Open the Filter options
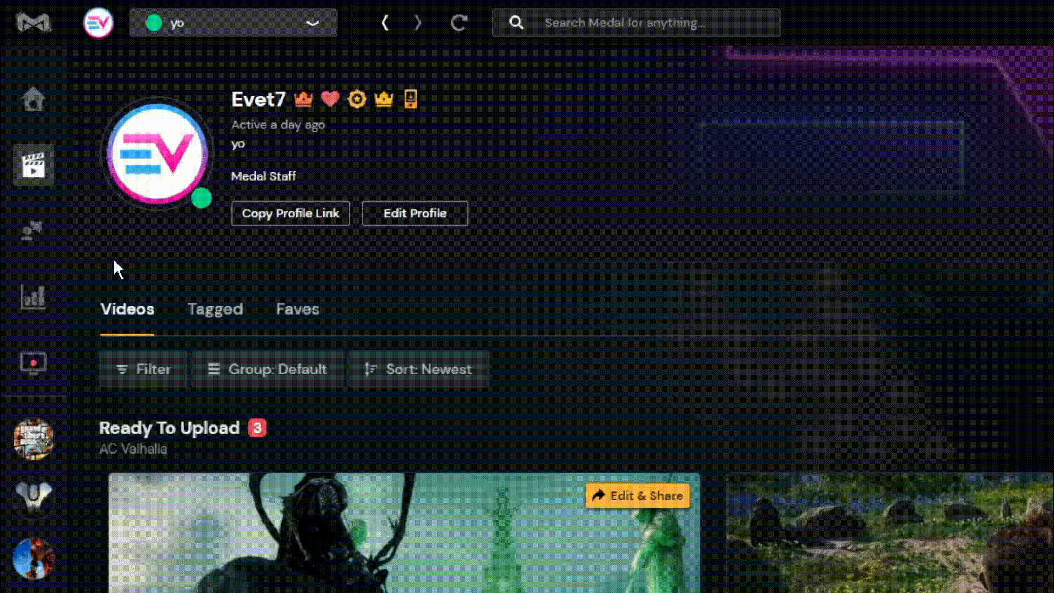 coord(143,369)
